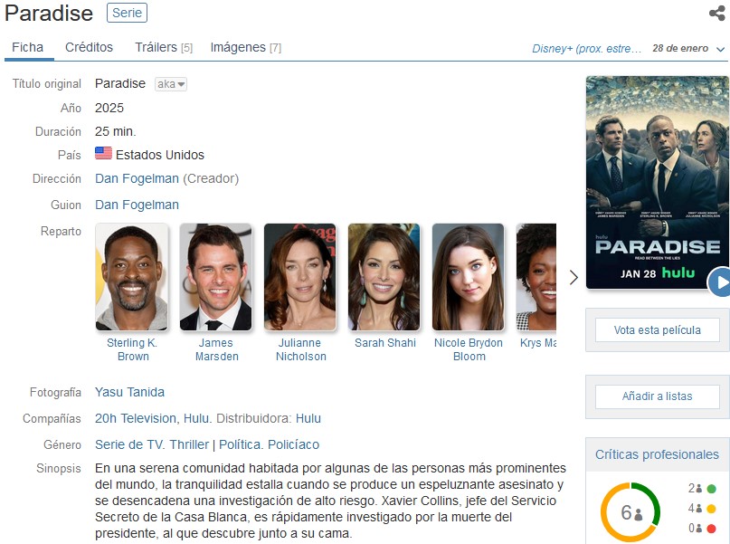The image size is (730, 544).
Task: Open the Thriller genre link
Action: [189, 444]
